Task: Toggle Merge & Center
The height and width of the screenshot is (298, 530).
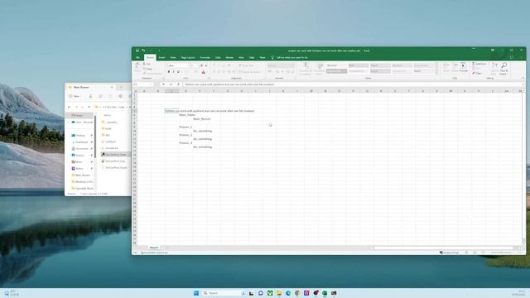Action: [x=249, y=72]
